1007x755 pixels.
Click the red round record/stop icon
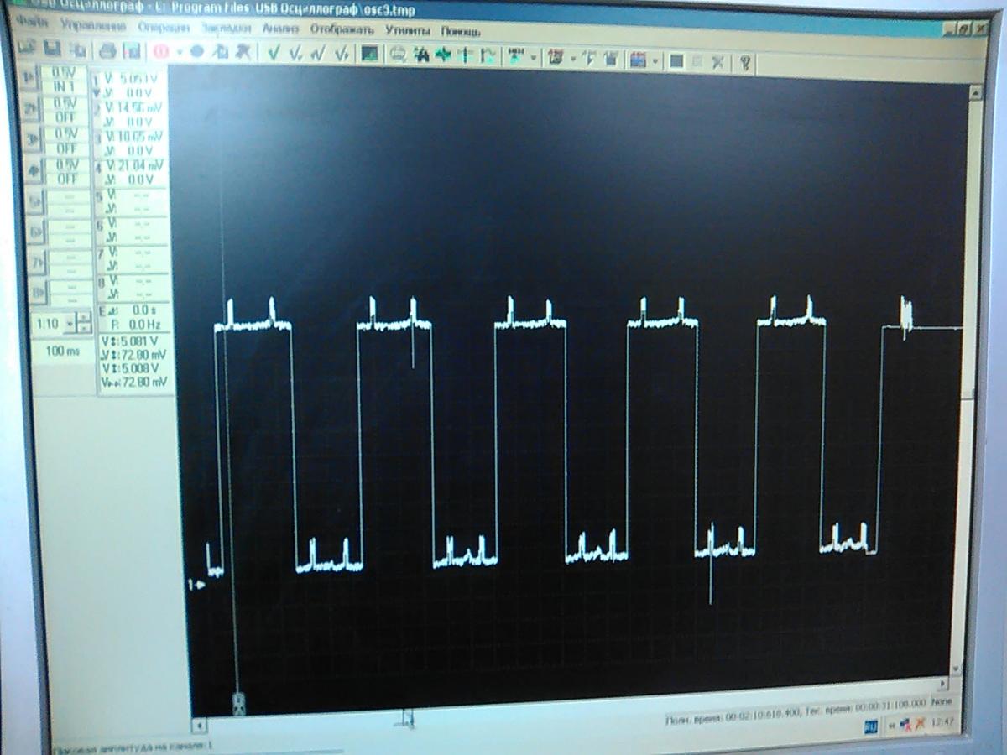tap(161, 51)
